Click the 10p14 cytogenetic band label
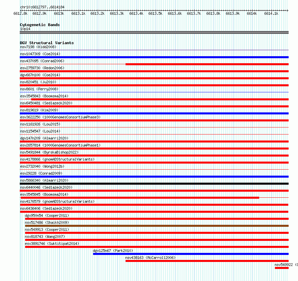Screen dimensions: 298x281 coord(25,29)
